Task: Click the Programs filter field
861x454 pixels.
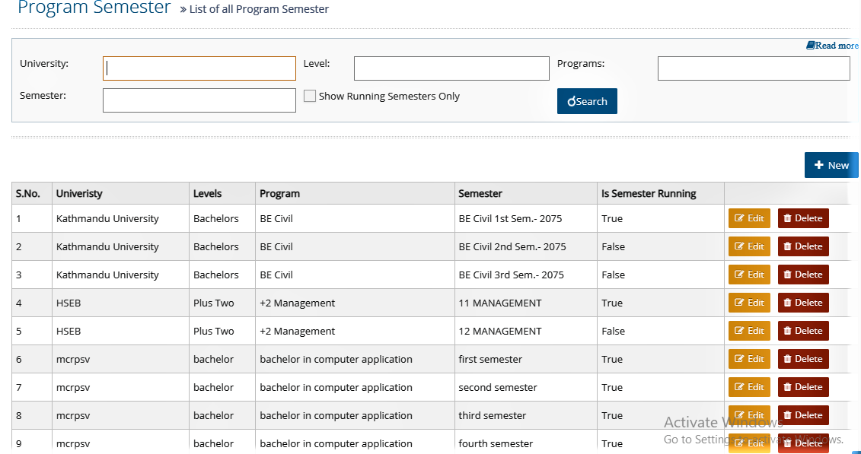Action: pos(754,68)
